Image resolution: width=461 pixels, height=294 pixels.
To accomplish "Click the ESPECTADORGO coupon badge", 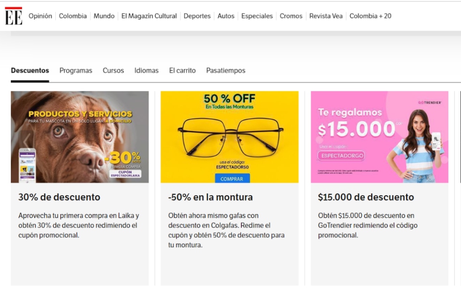I will click(x=342, y=156).
